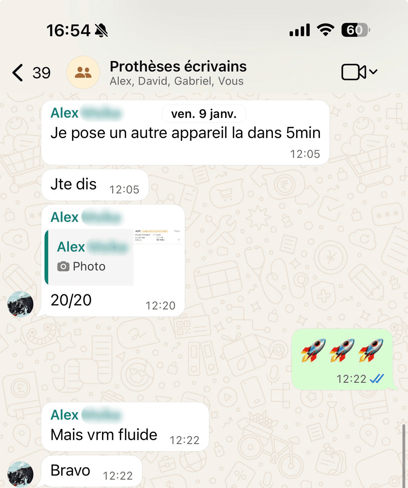
Task: Tap the blue read receipt checkmarks
Action: [x=377, y=378]
